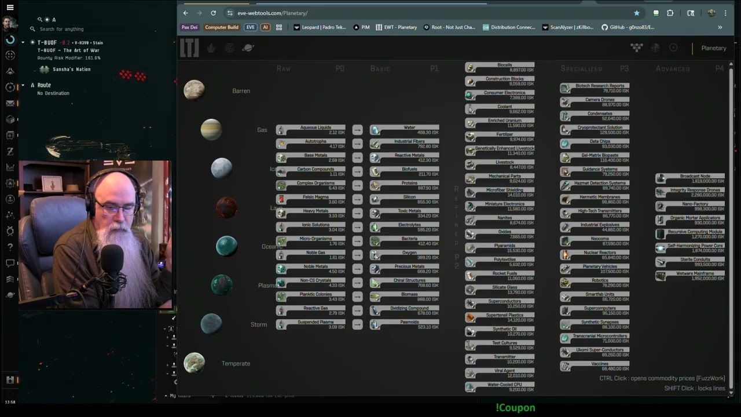Select the Temperate planet image
Image resolution: width=741 pixels, height=417 pixels.
[x=194, y=363]
